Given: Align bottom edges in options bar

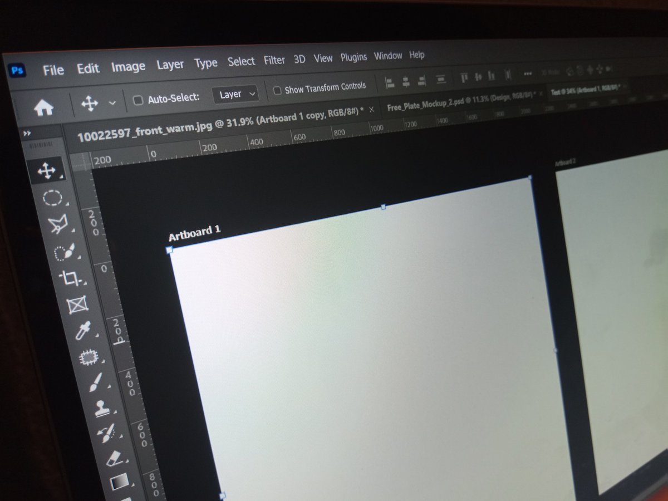Looking at the screenshot, I should tap(491, 75).
